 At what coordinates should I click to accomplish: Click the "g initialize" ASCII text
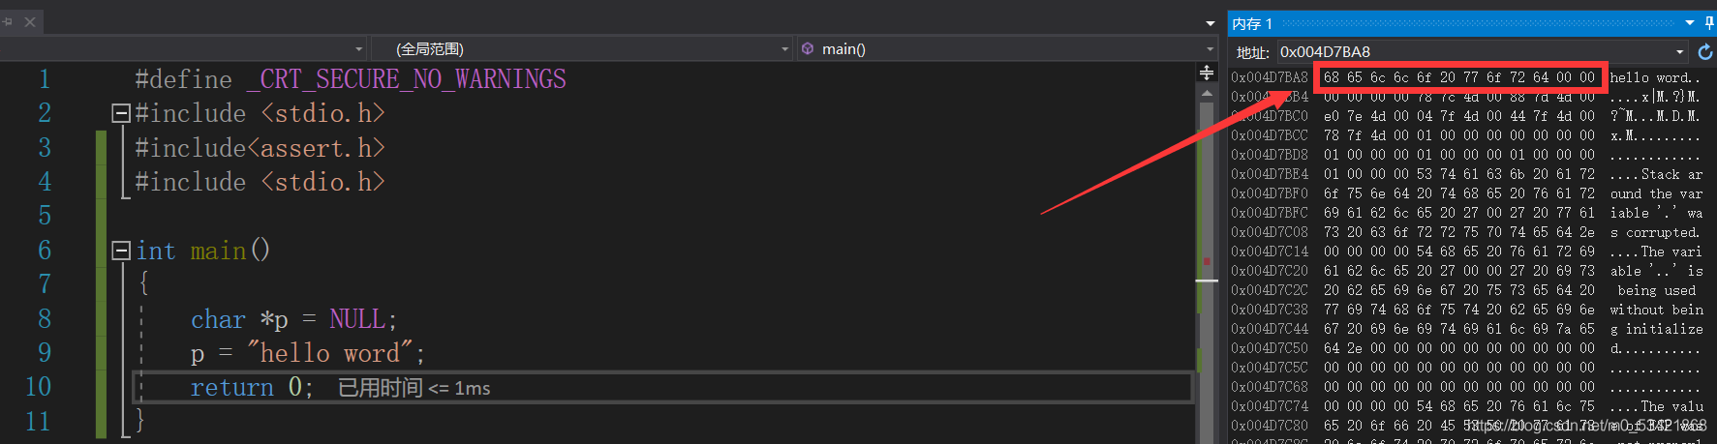click(1656, 329)
